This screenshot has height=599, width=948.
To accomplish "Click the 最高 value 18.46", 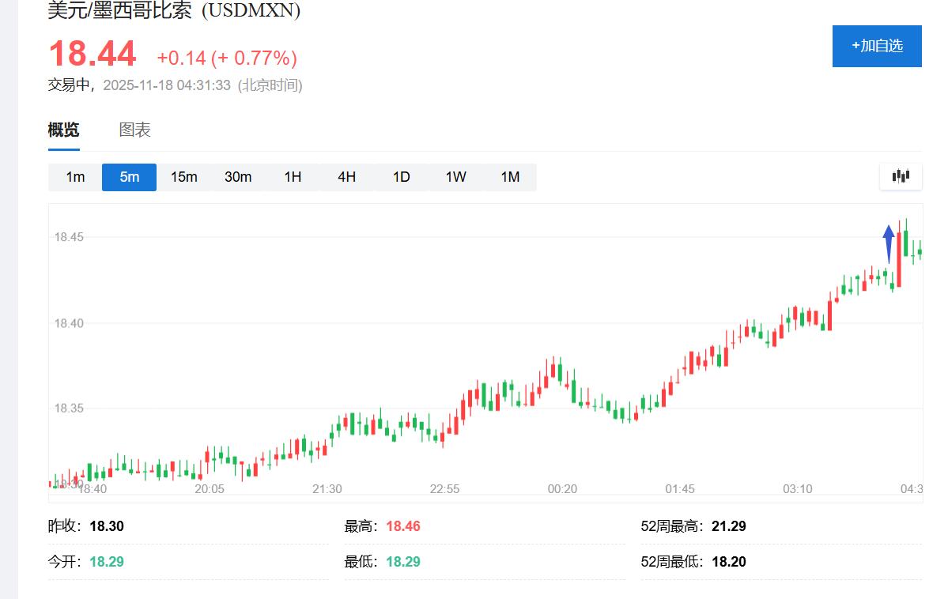I will [x=402, y=526].
